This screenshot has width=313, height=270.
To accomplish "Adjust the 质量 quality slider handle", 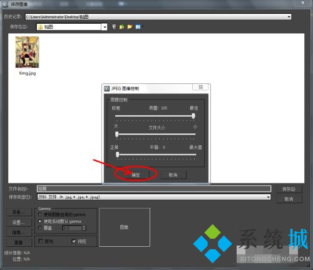I will (x=193, y=116).
